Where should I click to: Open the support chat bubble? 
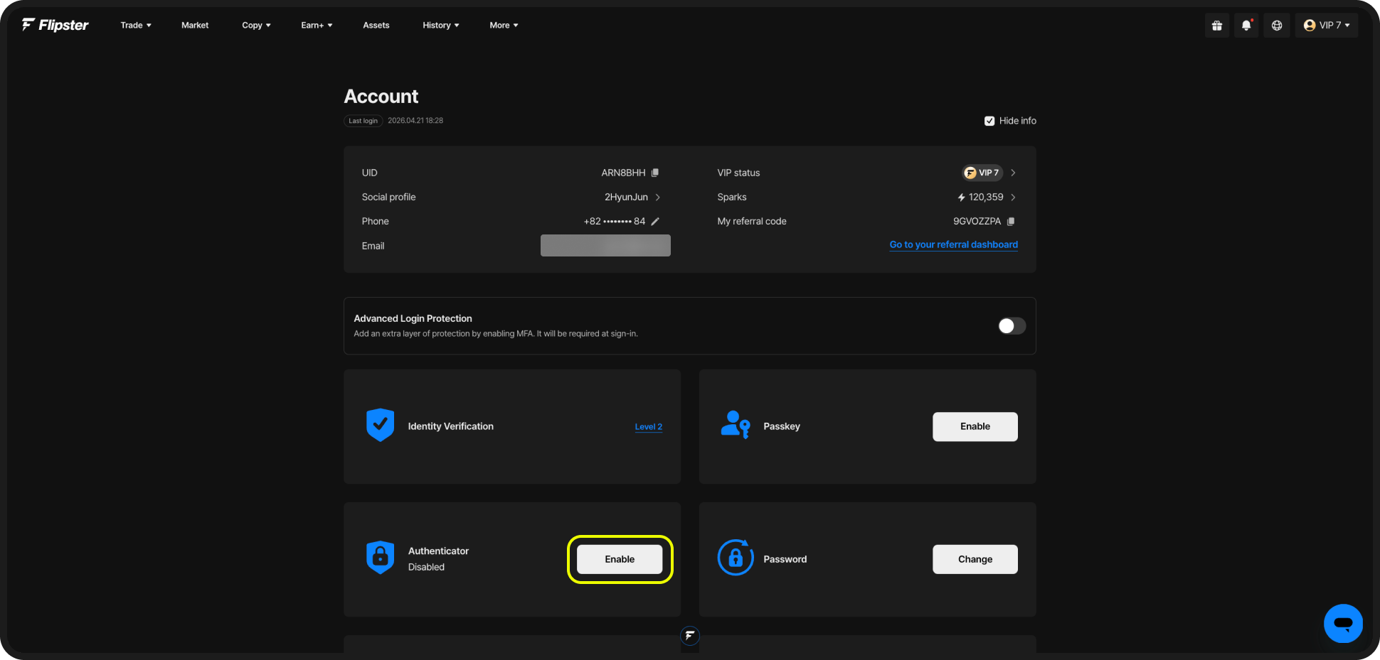(1343, 623)
